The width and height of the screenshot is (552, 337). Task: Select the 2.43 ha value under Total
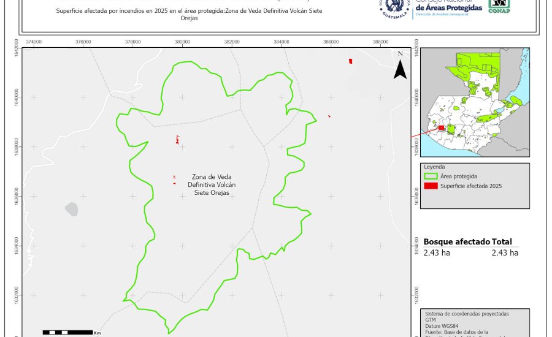click(505, 252)
